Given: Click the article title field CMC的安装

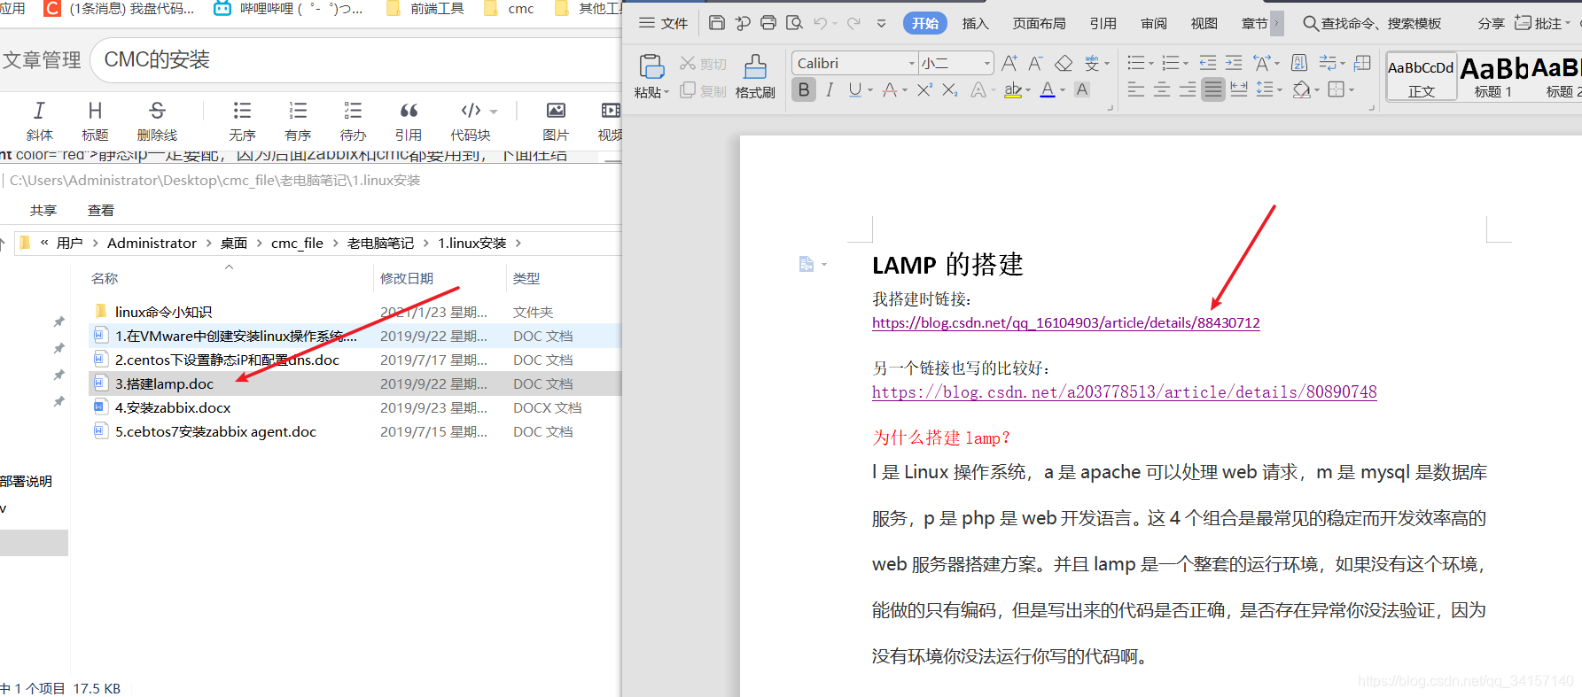Looking at the screenshot, I should point(356,59).
